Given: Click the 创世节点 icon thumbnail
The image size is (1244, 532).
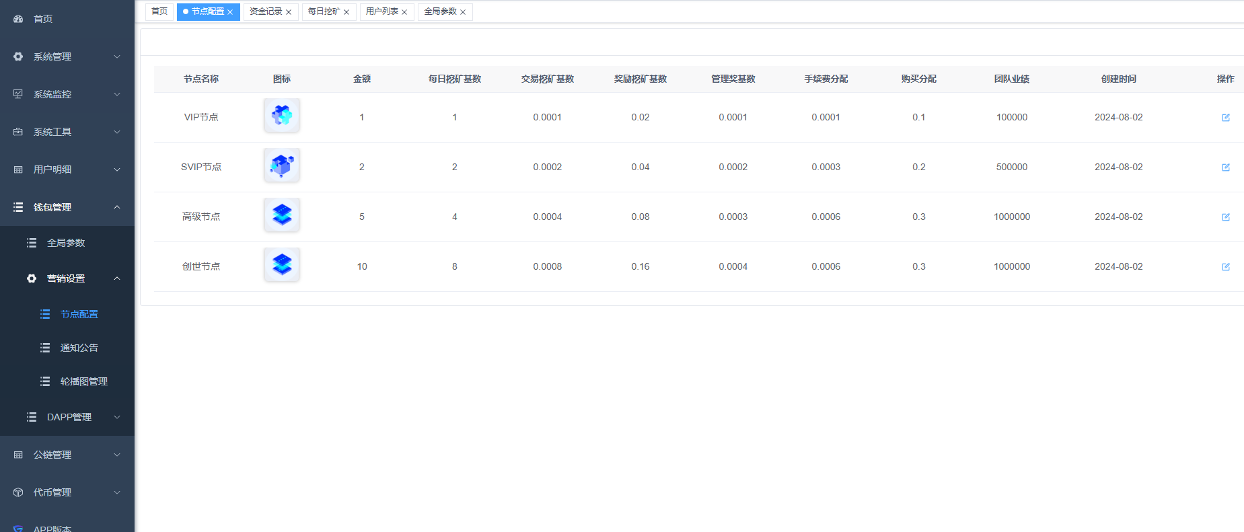Looking at the screenshot, I should point(282,265).
